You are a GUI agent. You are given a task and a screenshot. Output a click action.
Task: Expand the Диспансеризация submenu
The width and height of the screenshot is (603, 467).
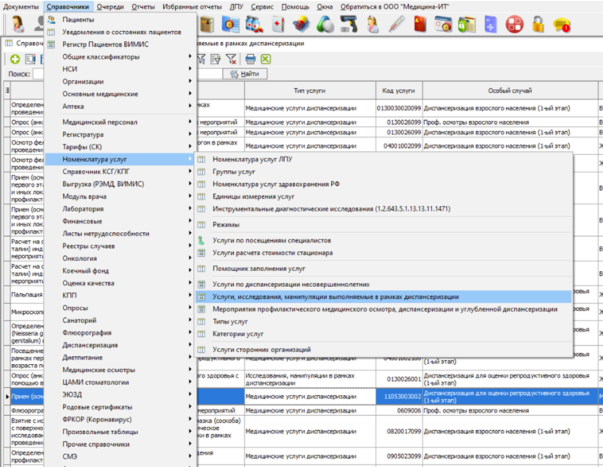coord(121,345)
